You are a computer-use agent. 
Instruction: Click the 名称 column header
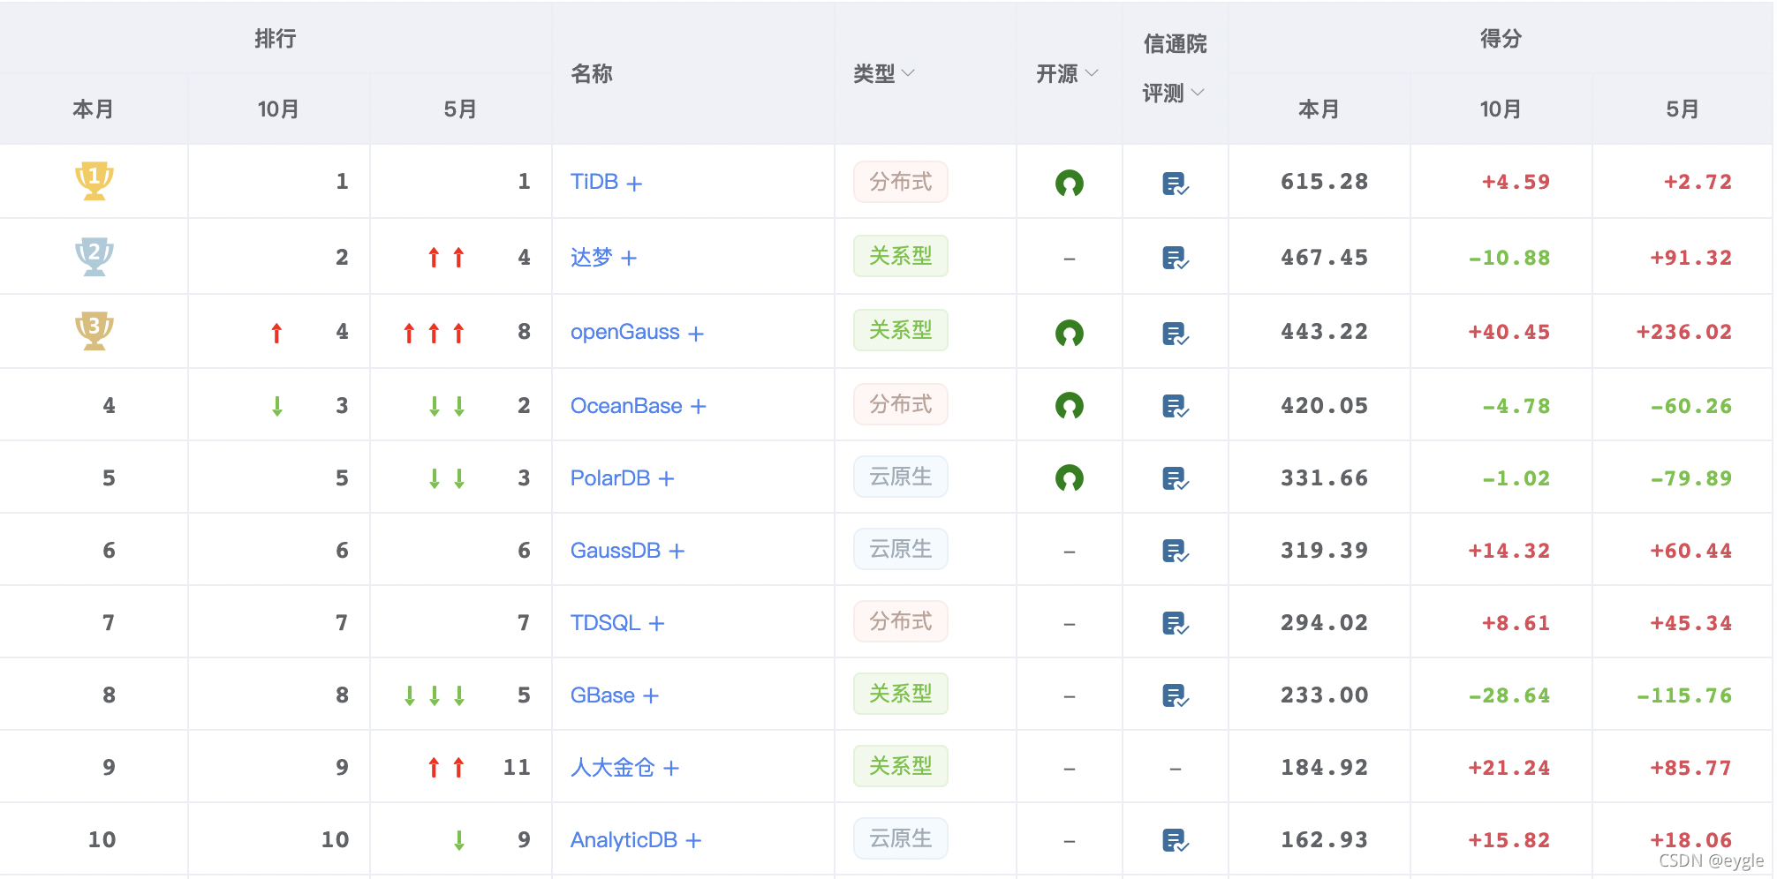click(x=591, y=73)
